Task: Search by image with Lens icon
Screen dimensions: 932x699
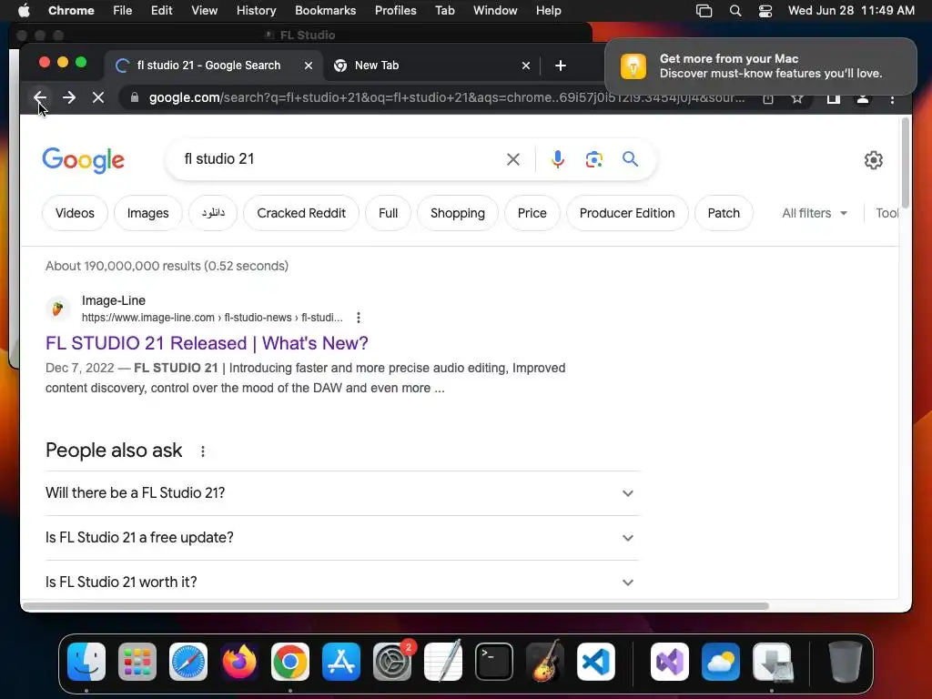Action: coord(593,159)
